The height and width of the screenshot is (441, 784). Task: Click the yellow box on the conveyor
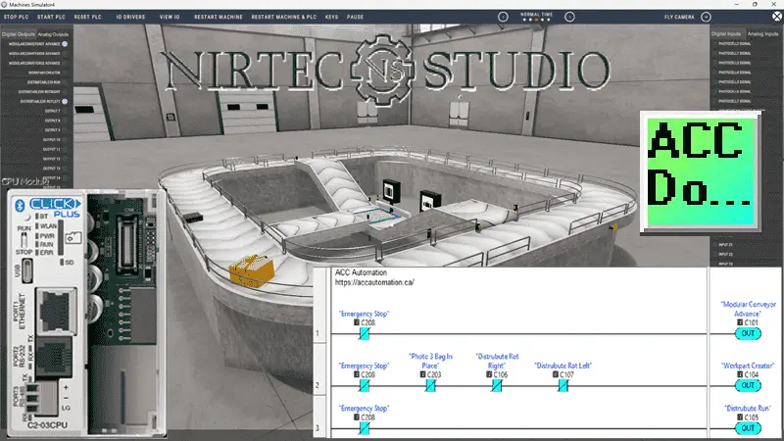point(252,270)
